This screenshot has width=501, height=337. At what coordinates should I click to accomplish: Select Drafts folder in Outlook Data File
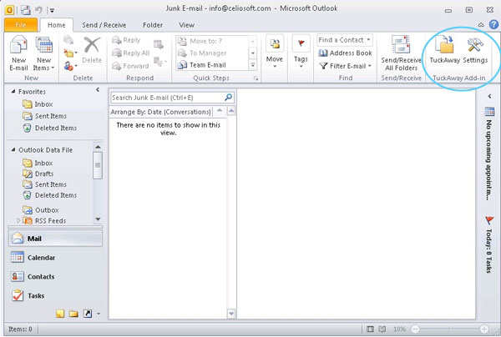(44, 174)
